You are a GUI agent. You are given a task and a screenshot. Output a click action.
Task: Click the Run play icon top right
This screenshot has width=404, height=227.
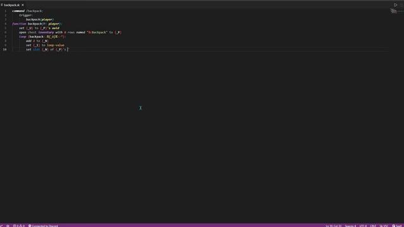pos(395,5)
